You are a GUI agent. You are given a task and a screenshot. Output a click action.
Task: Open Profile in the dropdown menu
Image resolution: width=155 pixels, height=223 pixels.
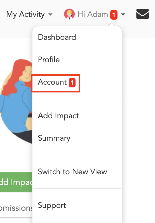[x=77, y=59]
